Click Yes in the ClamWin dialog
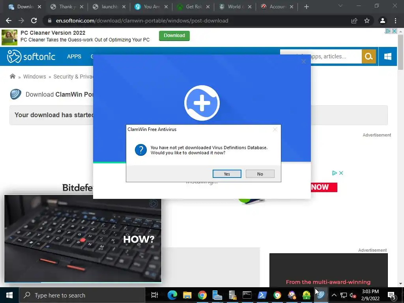The height and width of the screenshot is (303, 404). coord(227,174)
